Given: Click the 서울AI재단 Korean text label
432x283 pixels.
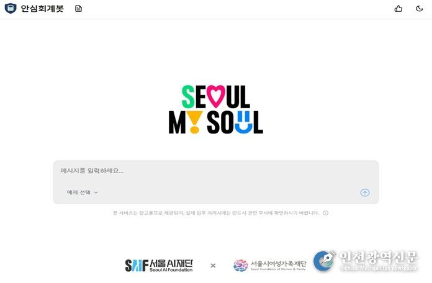Looking at the screenshot, I should 171,263.
